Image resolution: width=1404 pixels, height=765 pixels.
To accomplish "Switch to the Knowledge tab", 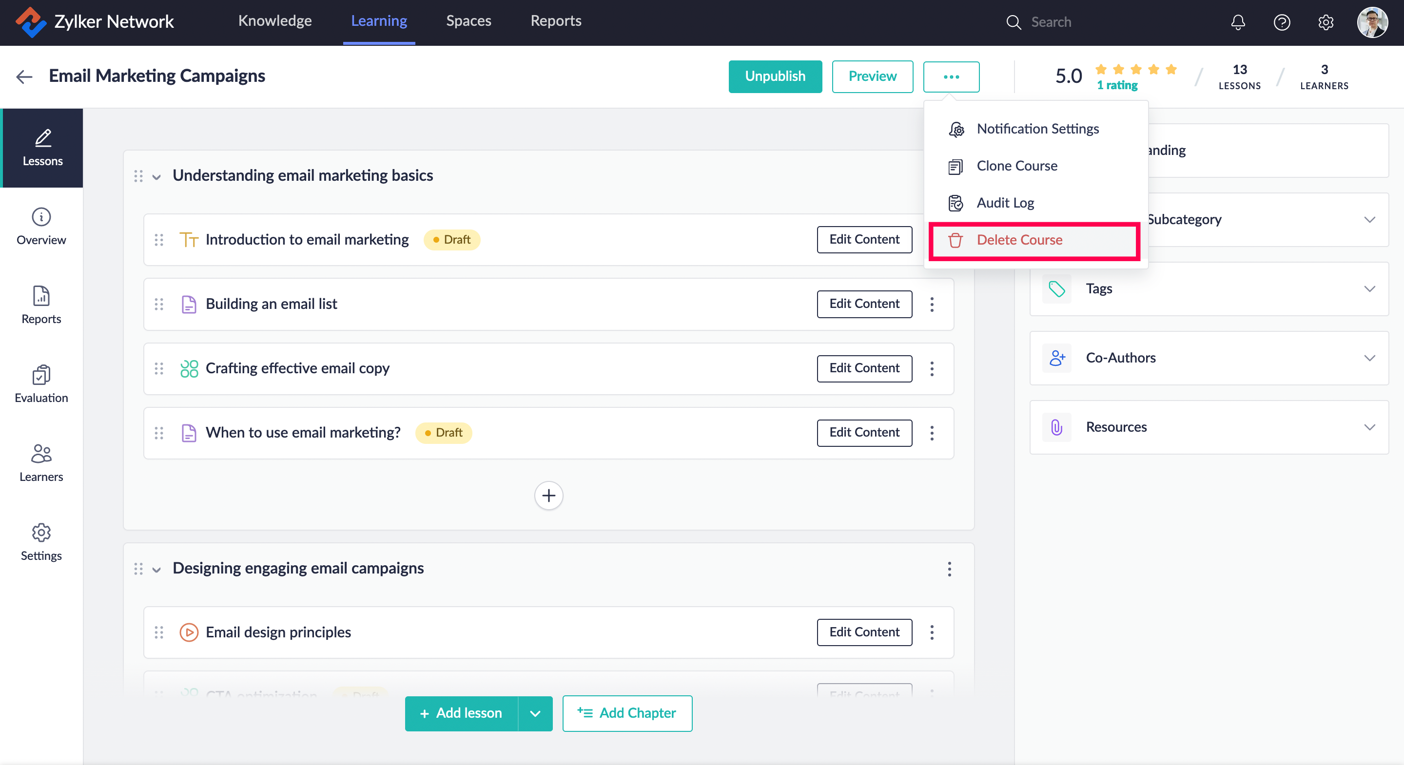I will click(274, 20).
